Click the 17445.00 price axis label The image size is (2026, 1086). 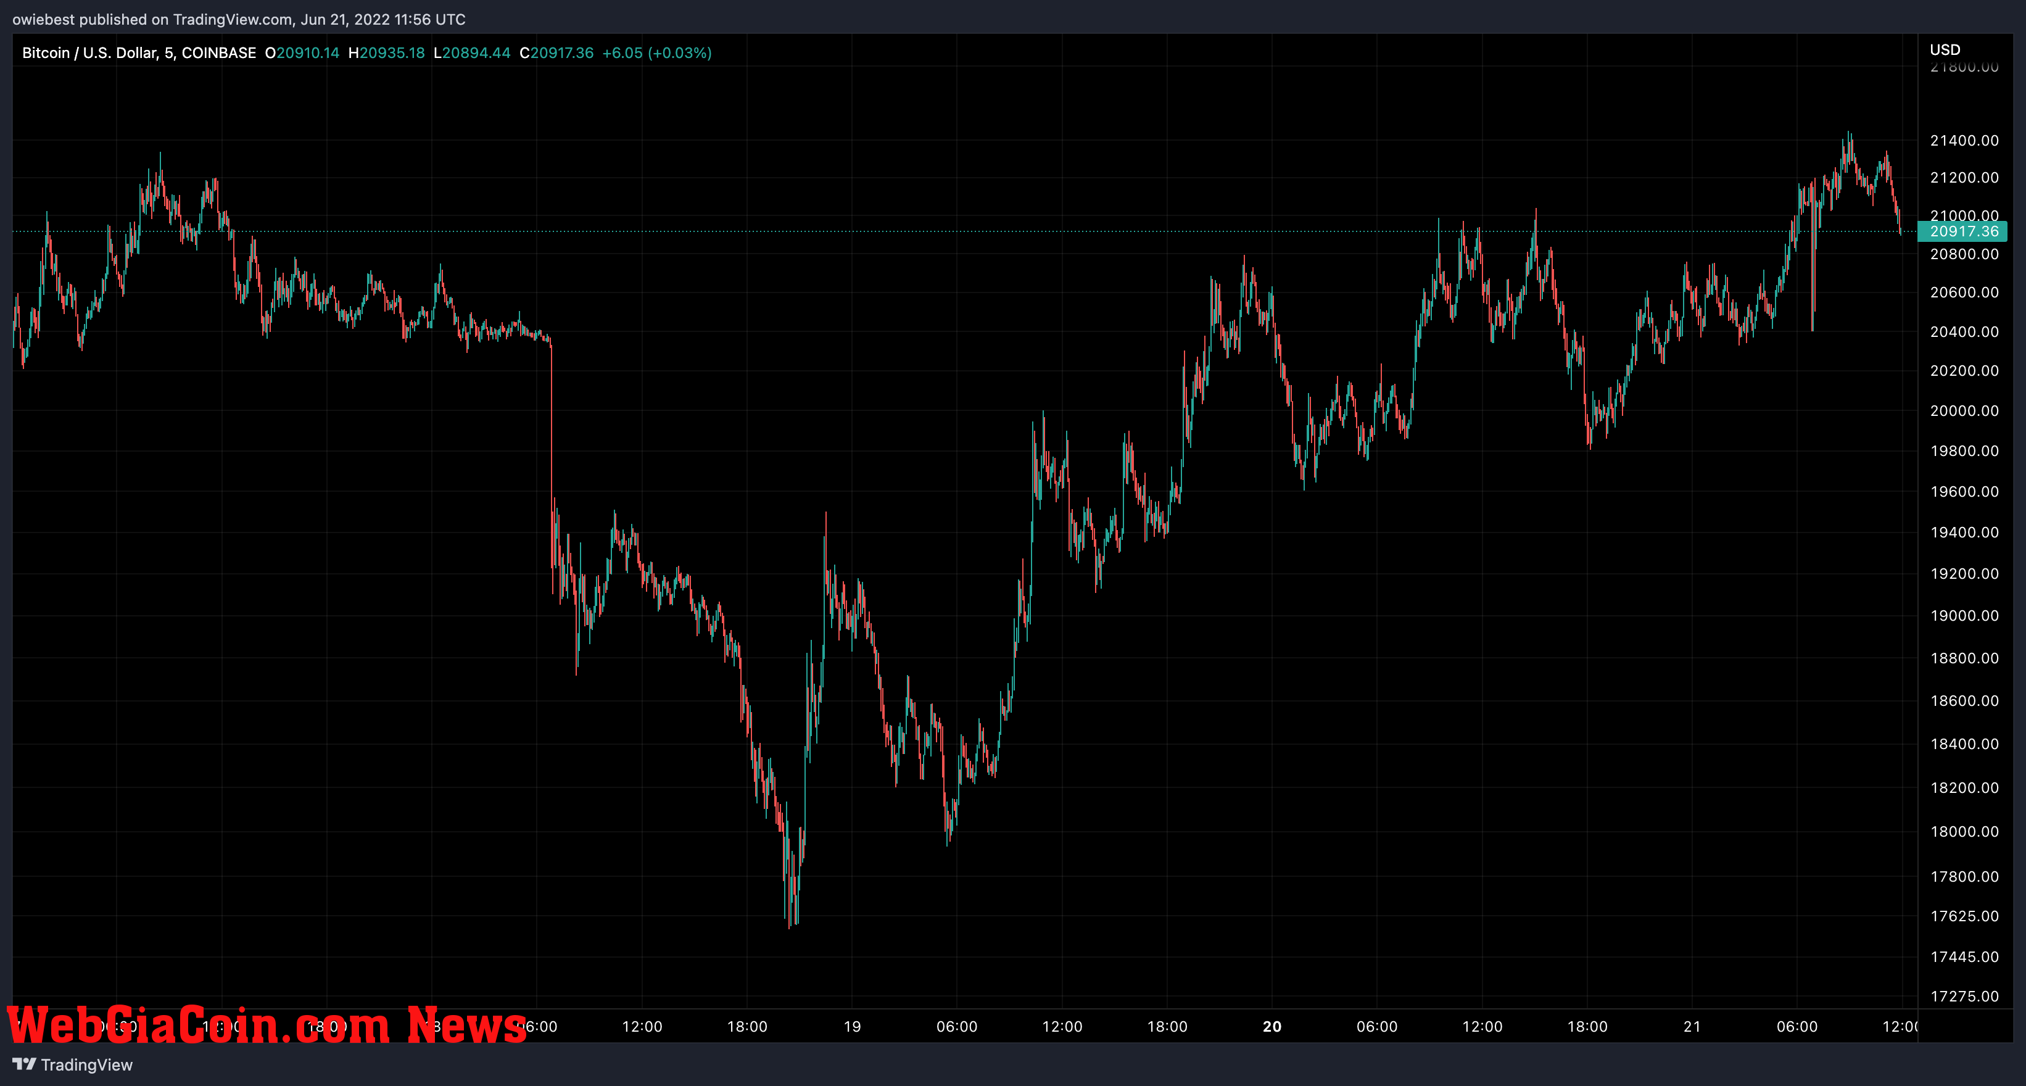point(1964,957)
